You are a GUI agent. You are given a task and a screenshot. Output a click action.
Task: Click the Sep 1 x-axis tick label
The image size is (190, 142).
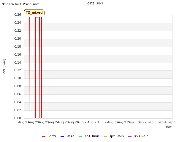pyautogui.click(x=132, y=122)
